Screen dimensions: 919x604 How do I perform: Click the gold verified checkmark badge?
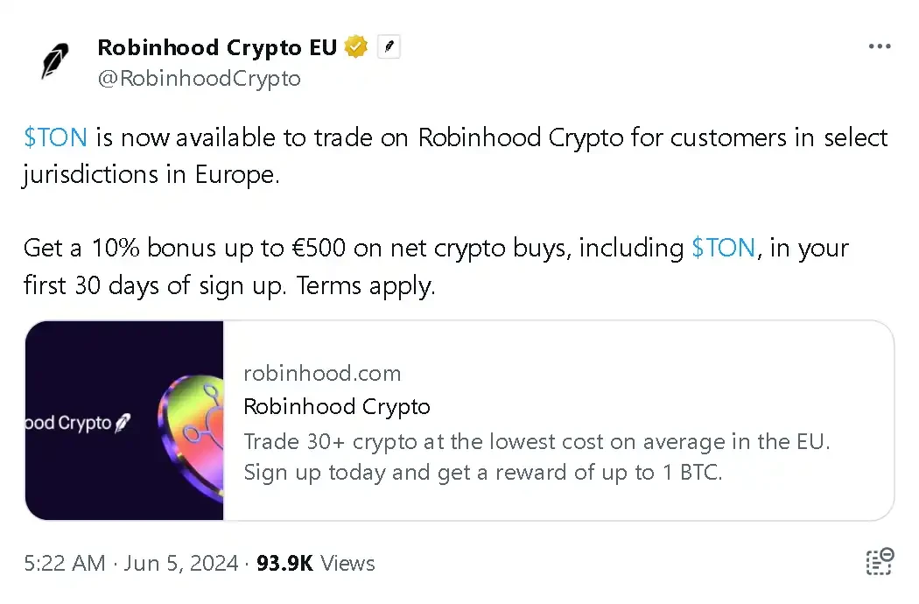pyautogui.click(x=355, y=46)
